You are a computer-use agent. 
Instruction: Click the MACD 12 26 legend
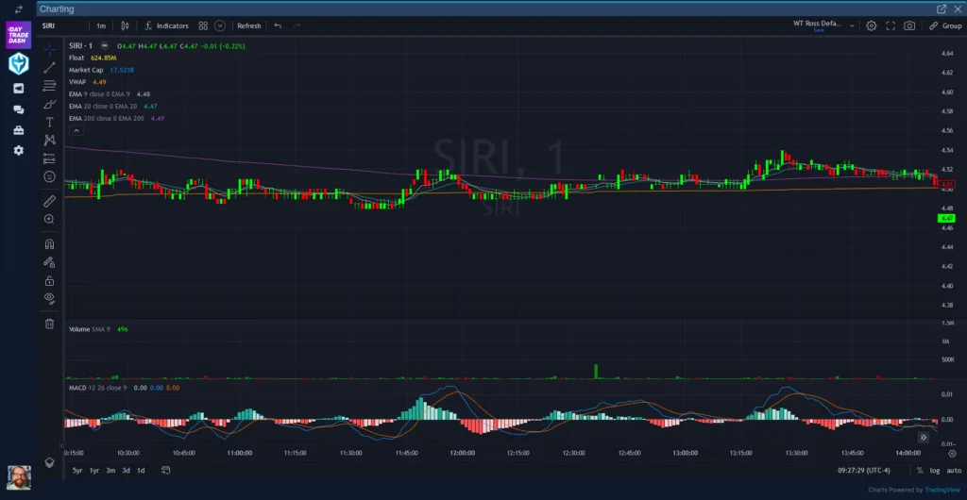tap(97, 388)
